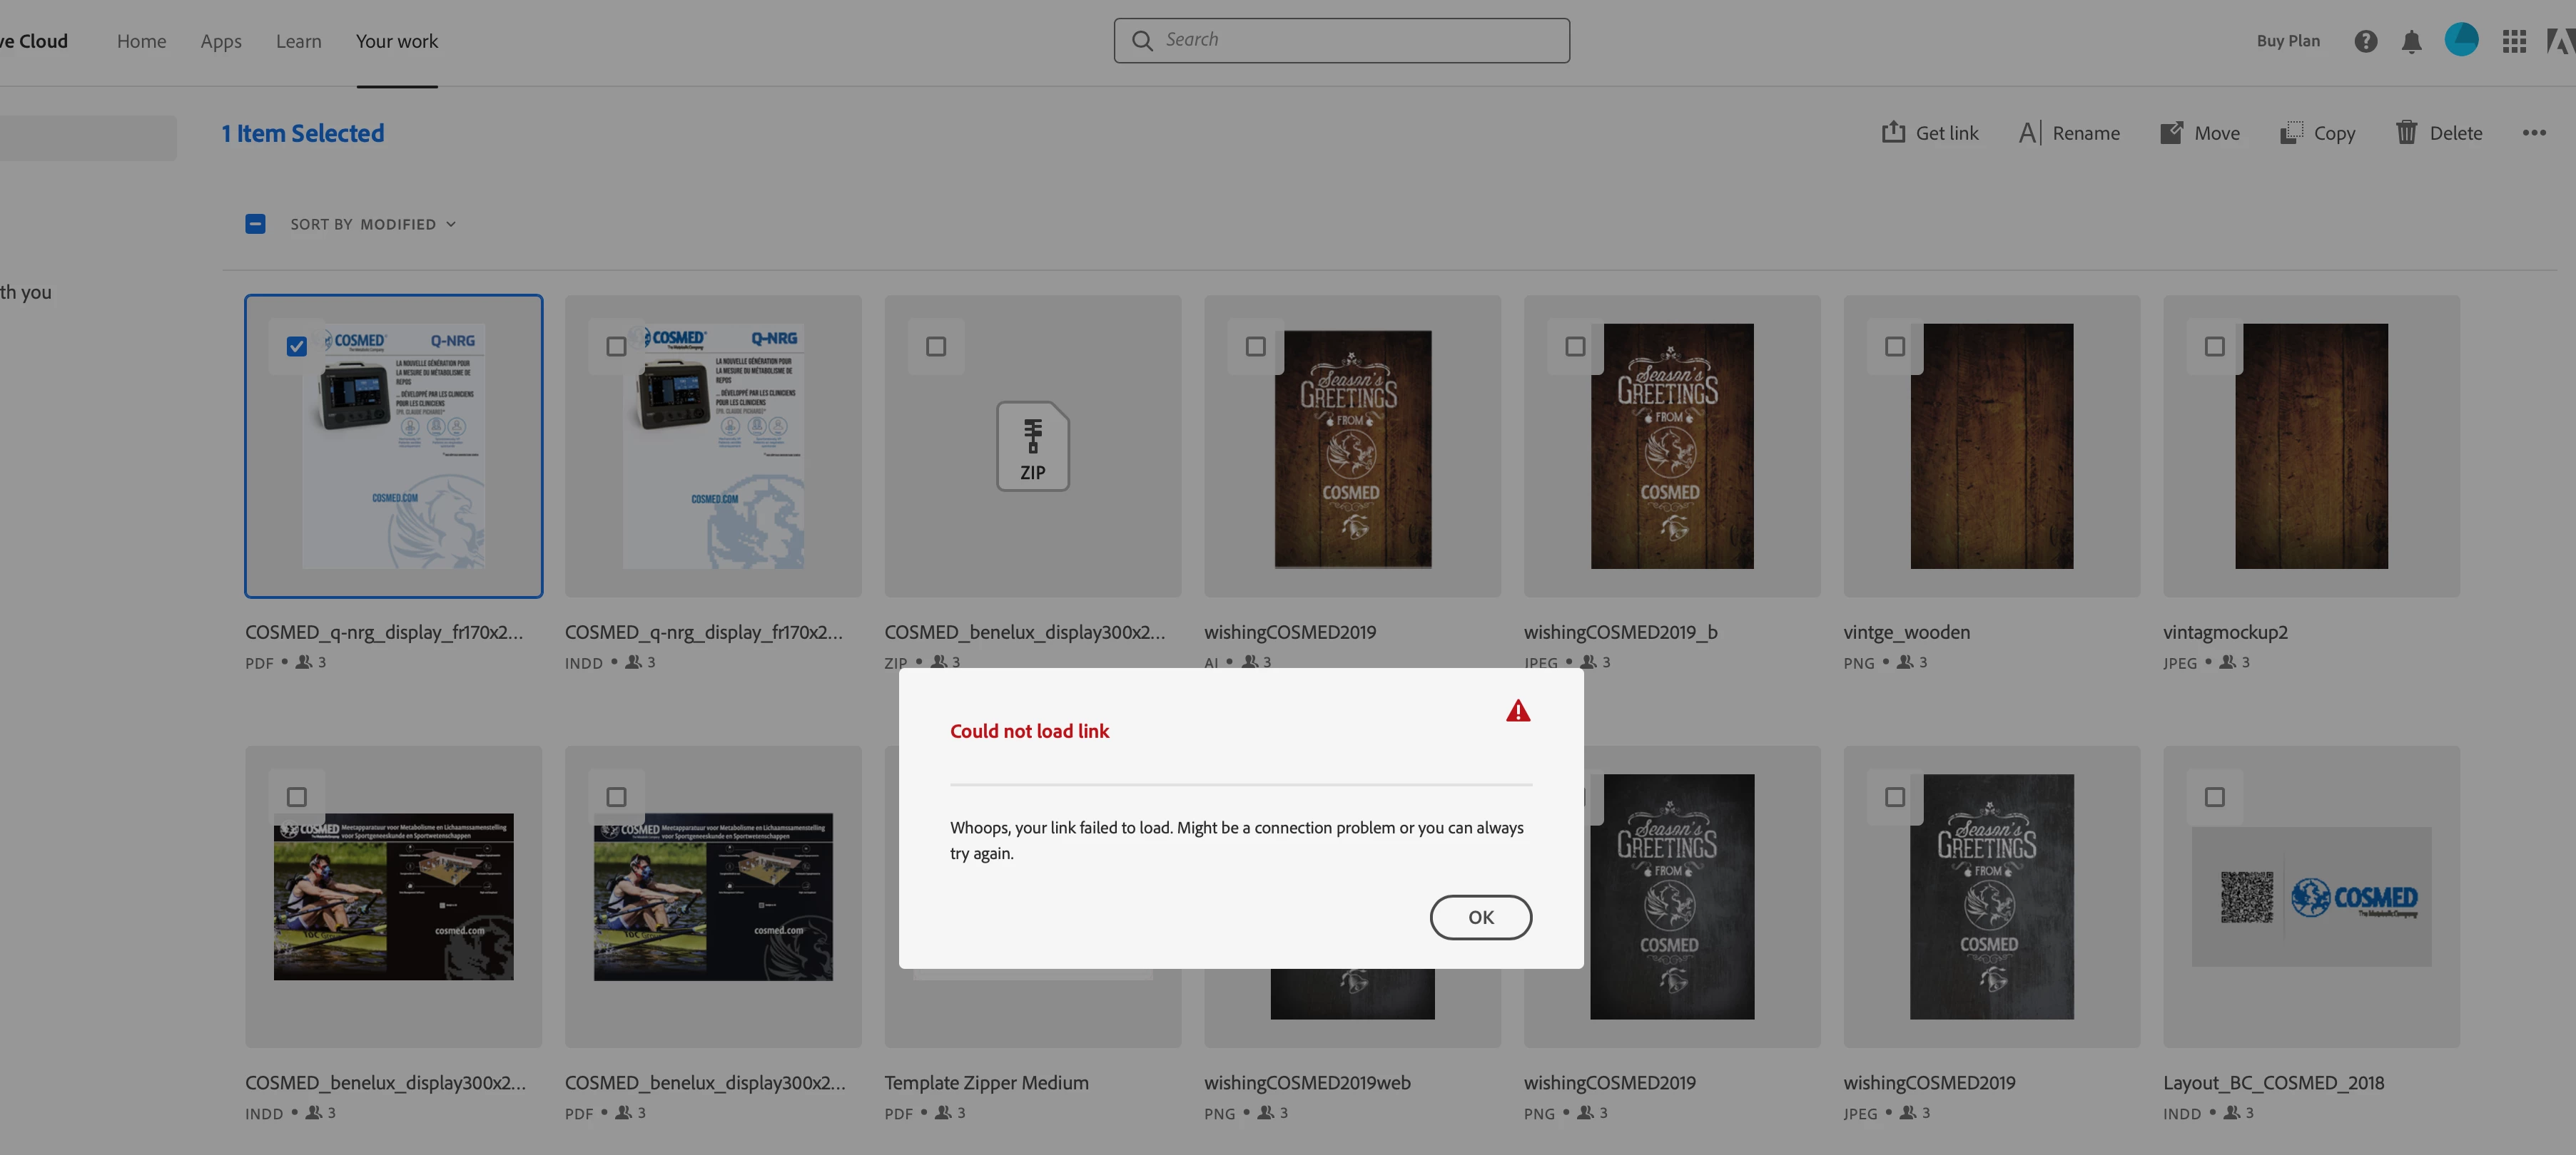Open the three-dot more actions menu
The width and height of the screenshot is (2576, 1155).
tap(2533, 133)
